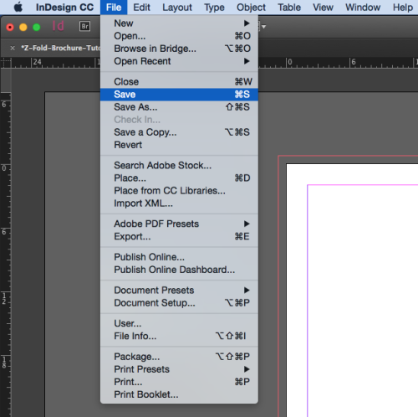Open the View menu
This screenshot has width=418, height=417.
(323, 8)
